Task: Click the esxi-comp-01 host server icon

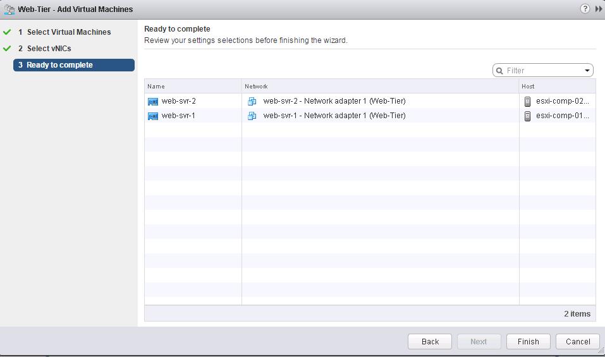Action: (527, 116)
